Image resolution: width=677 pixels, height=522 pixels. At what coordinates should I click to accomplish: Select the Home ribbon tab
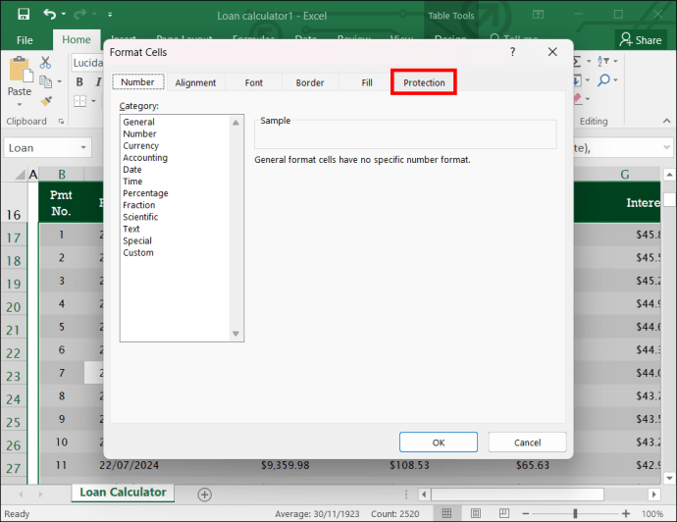click(x=77, y=39)
